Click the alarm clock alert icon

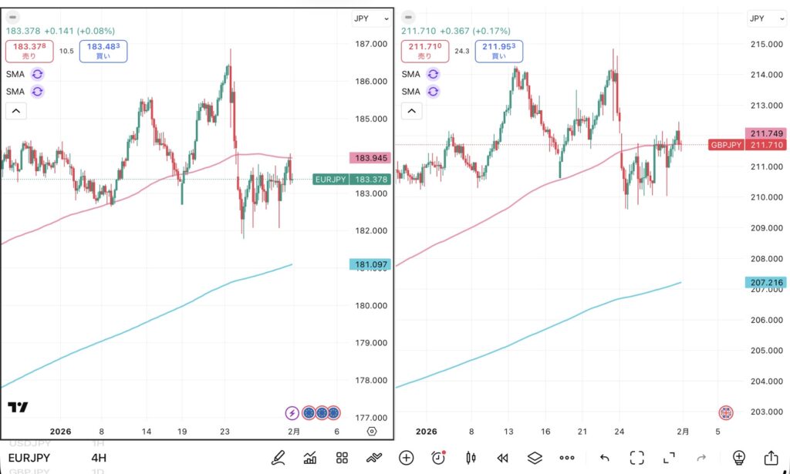pyautogui.click(x=439, y=458)
